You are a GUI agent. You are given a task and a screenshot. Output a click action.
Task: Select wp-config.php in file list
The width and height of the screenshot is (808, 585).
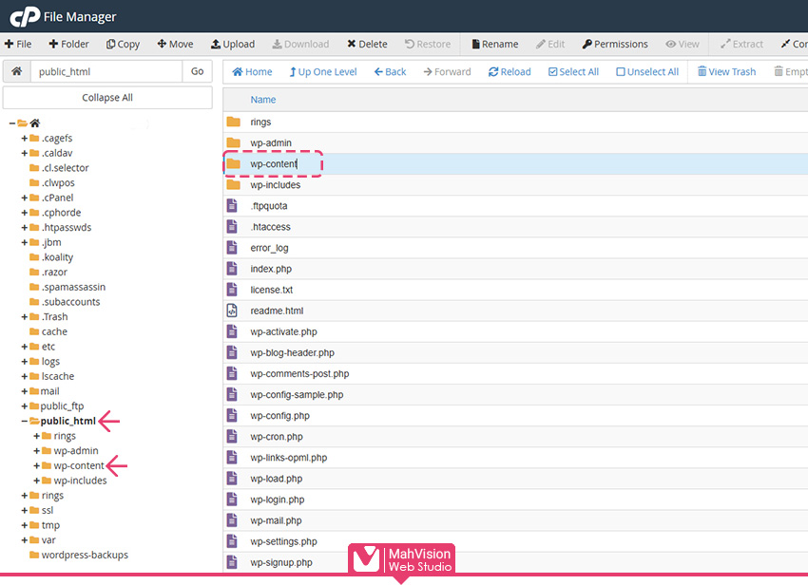[279, 416]
